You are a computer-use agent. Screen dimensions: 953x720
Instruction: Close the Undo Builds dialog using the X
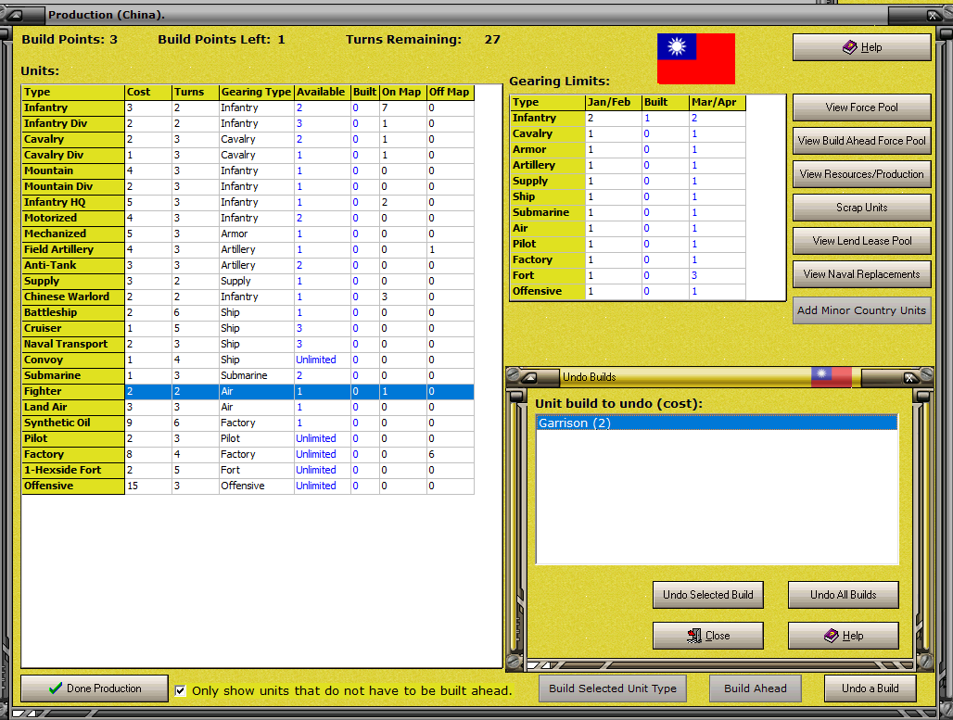909,378
